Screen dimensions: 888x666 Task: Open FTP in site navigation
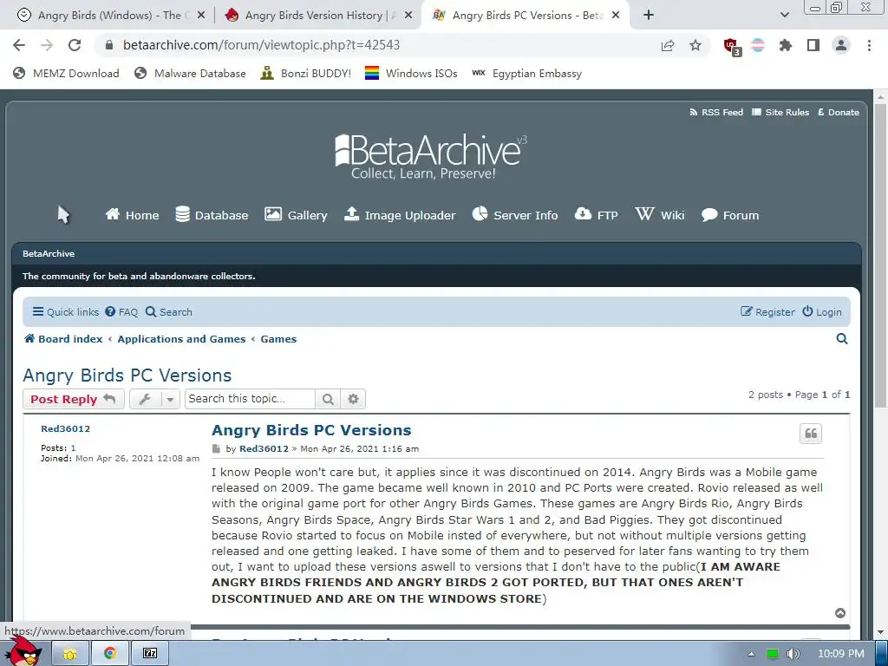point(596,215)
